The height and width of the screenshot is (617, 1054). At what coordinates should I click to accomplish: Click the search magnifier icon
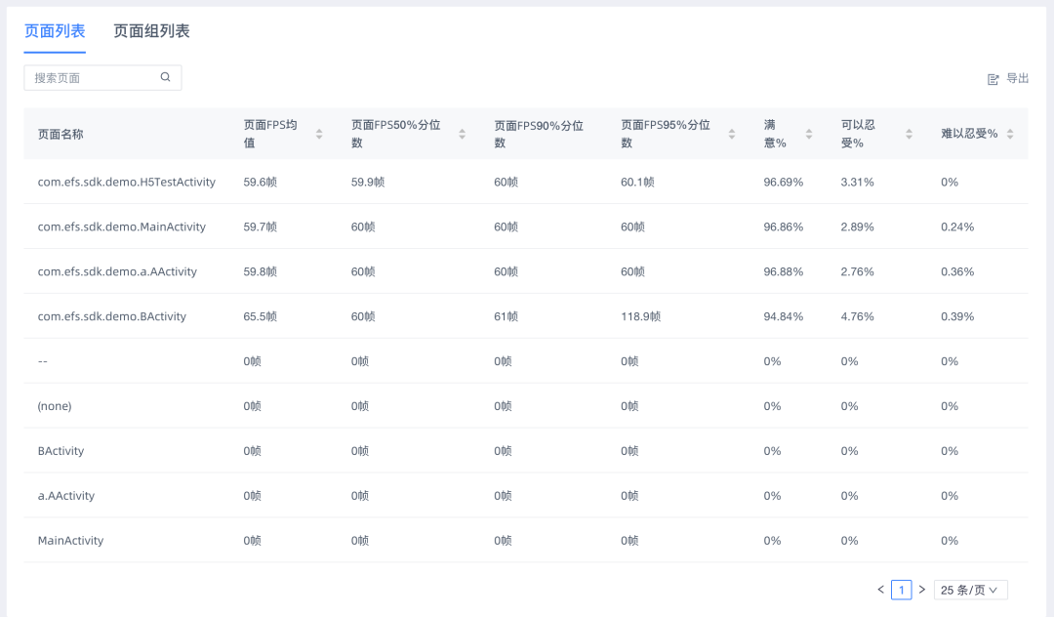point(165,77)
